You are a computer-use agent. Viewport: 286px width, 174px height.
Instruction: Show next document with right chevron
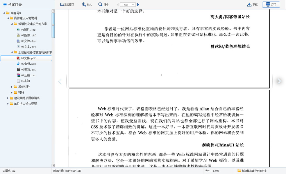point(279,81)
